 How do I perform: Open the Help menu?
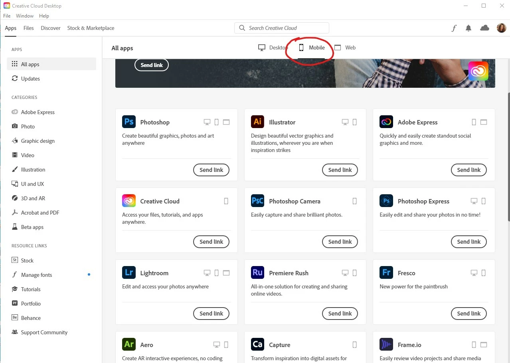point(44,16)
